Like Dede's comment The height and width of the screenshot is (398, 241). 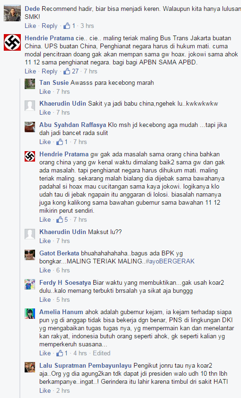(x=30, y=26)
